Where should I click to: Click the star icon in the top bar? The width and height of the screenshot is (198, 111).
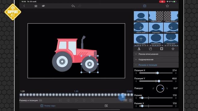[x=167, y=6]
